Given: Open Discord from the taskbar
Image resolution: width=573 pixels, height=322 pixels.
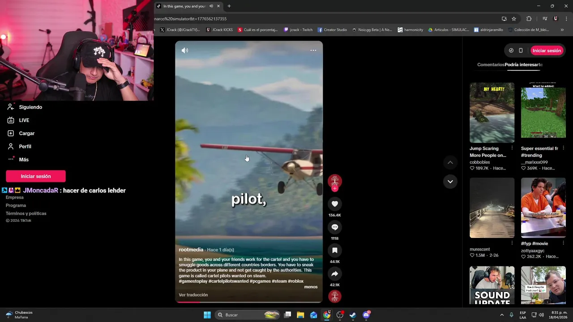Looking at the screenshot, I should pos(366,315).
